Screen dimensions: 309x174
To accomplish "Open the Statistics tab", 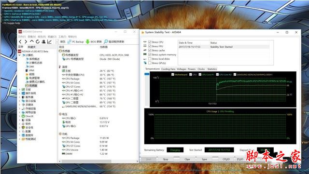I will pyautogui.click(x=212, y=69).
